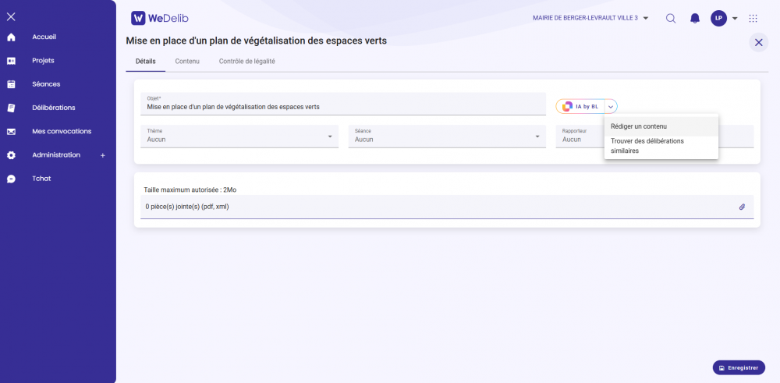
Task: Show notifications with the bell icon
Action: [694, 19]
